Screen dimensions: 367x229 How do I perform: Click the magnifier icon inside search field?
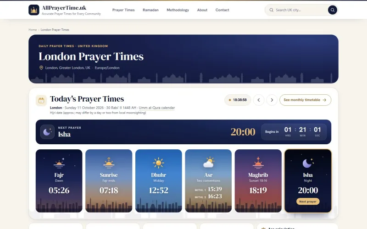coord(271,10)
